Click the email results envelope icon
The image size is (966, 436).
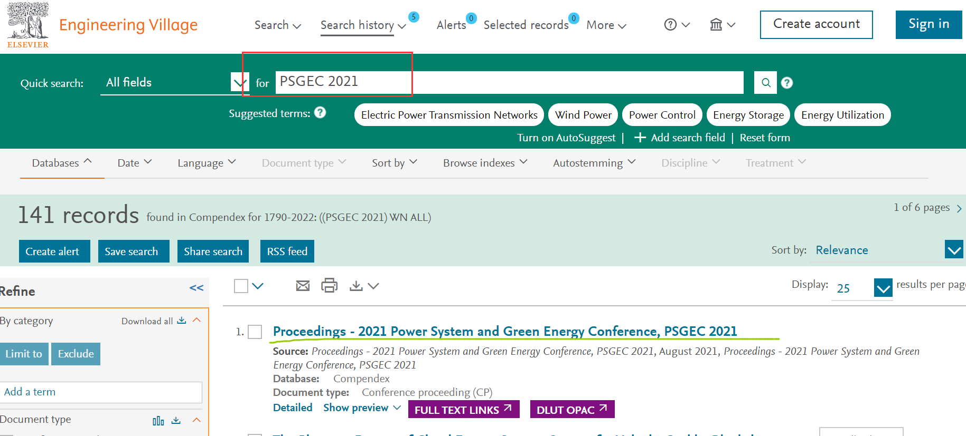click(303, 286)
